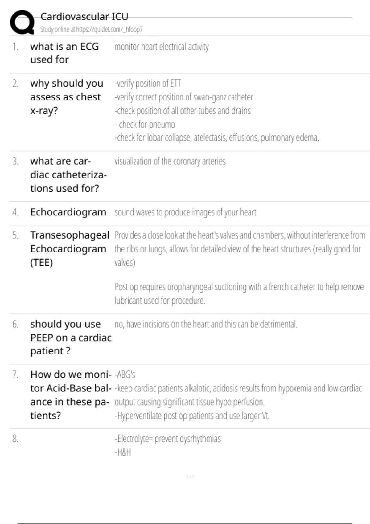The image size is (370, 524).
Task: Click the line 'check for pneumo'
Action: [145, 125]
